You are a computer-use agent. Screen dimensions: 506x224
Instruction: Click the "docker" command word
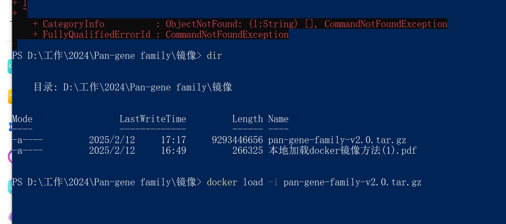pyautogui.click(x=222, y=182)
